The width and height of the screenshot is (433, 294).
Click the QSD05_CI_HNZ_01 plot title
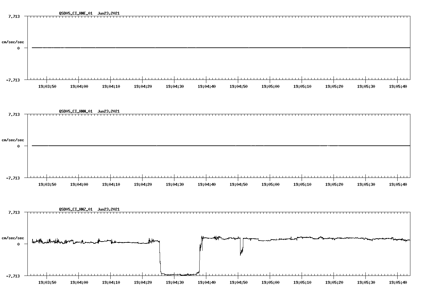pos(89,209)
